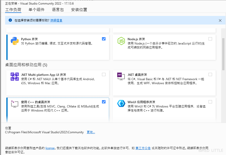Click the install path C:\Program Files\Microsoft Visual Studio text
226x155 pixels.
click(x=44, y=132)
